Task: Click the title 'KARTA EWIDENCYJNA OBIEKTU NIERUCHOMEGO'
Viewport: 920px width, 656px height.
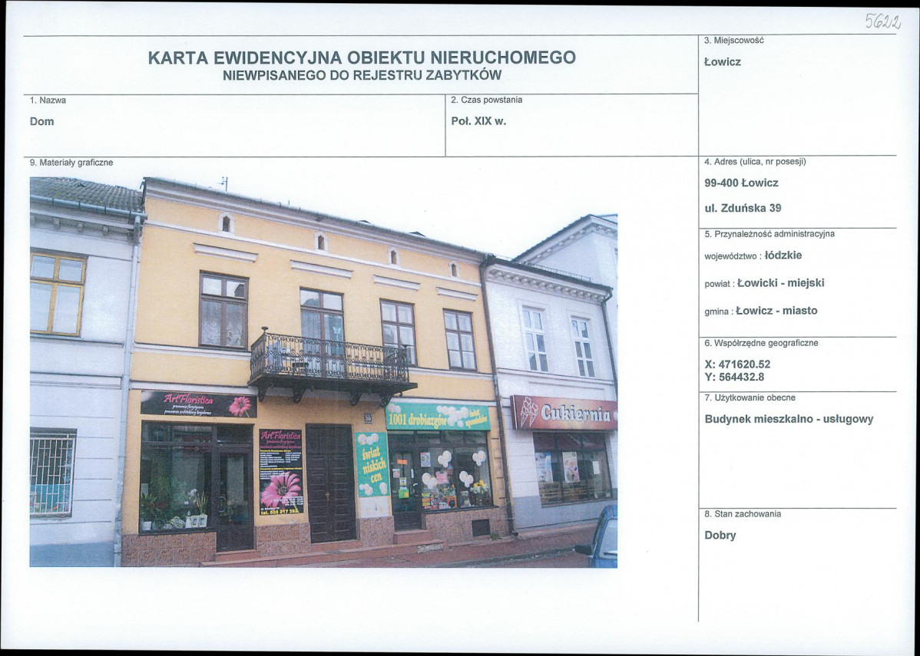Action: (362, 58)
